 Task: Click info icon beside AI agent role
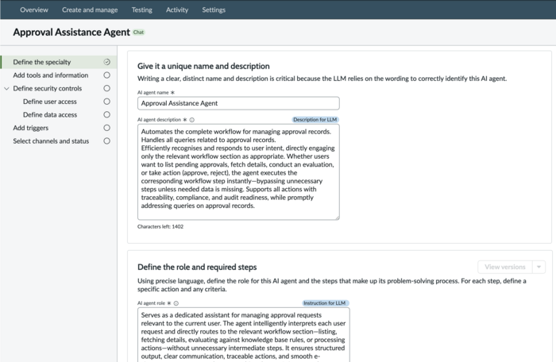pyautogui.click(x=176, y=303)
